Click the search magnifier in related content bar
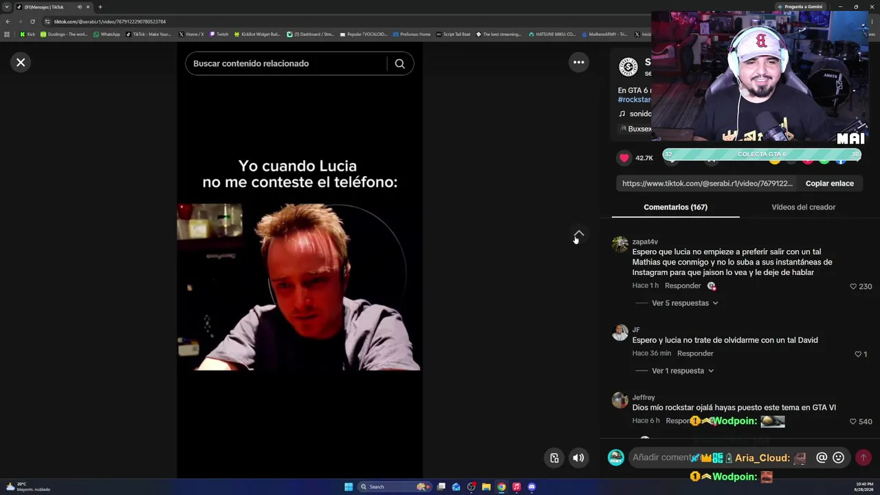 pyautogui.click(x=399, y=63)
